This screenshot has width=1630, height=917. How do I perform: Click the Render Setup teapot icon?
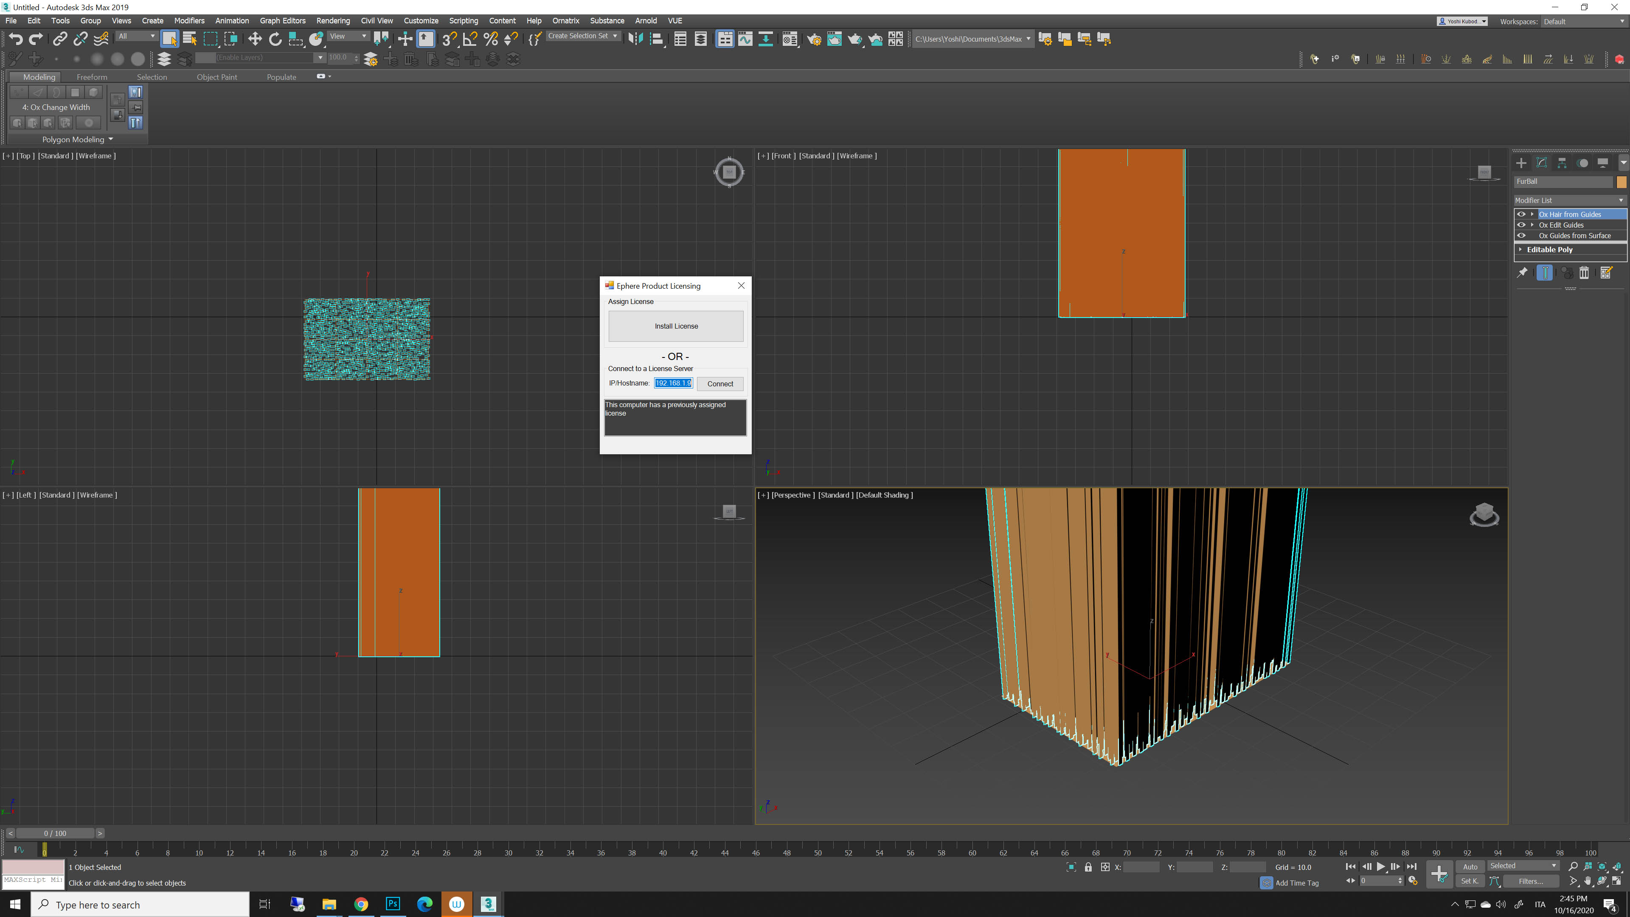[x=814, y=39]
